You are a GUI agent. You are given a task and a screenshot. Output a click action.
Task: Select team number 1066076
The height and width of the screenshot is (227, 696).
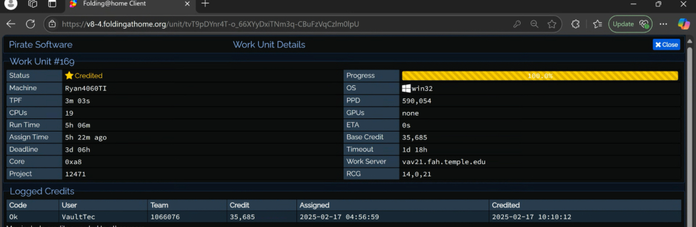pyautogui.click(x=165, y=217)
